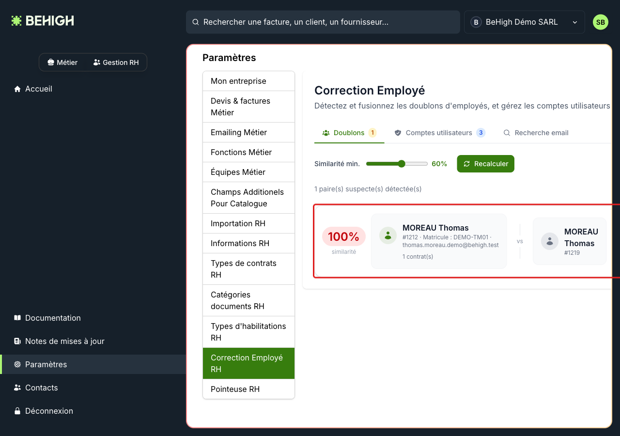Open the SB user avatar
This screenshot has height=436, width=620.
[x=601, y=22]
